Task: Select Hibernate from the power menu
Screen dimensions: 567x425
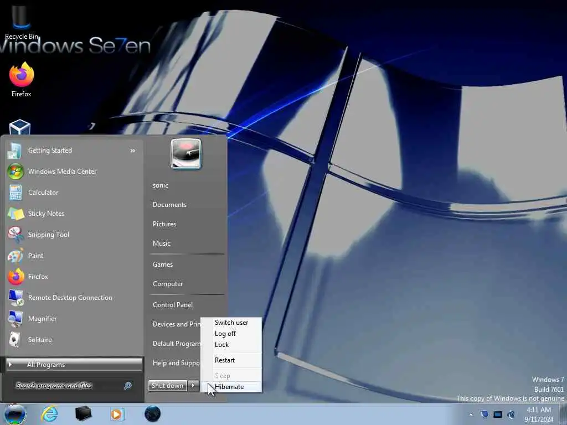Action: pos(231,387)
